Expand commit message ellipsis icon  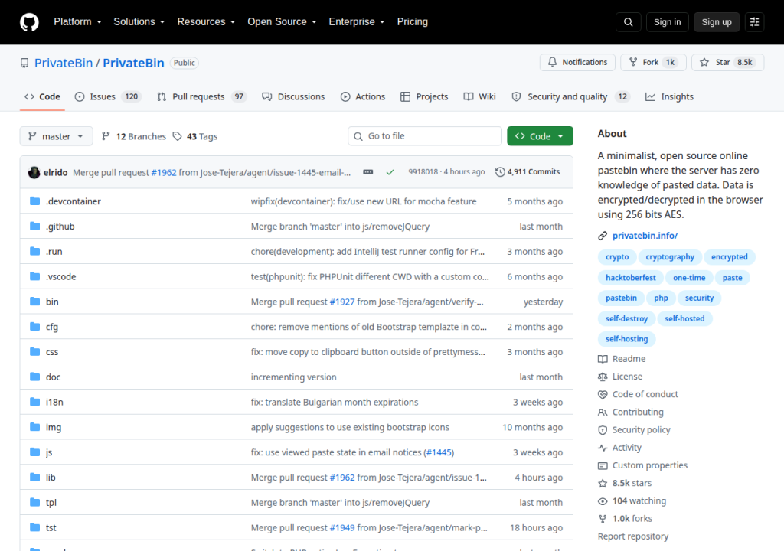(x=368, y=172)
